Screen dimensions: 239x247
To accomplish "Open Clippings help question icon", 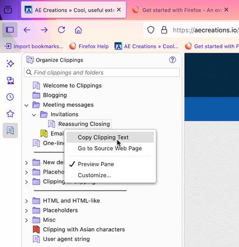I will (x=172, y=60).
